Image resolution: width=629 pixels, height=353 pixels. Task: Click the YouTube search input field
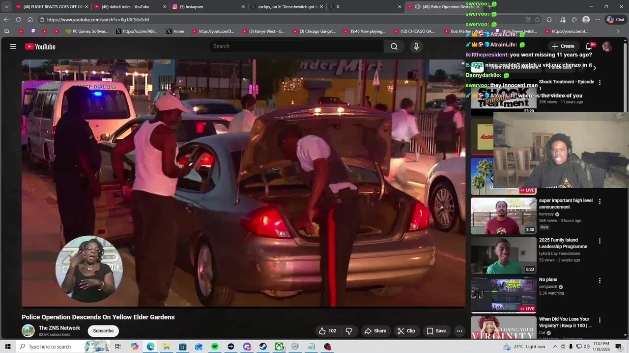(296, 46)
